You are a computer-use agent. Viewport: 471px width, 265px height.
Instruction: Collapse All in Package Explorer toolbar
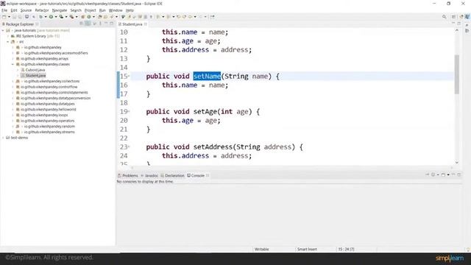[x=82, y=24]
